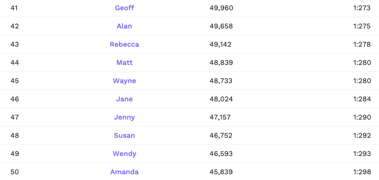Select the Matt link
Screen dimensions: 379x180
point(124,62)
